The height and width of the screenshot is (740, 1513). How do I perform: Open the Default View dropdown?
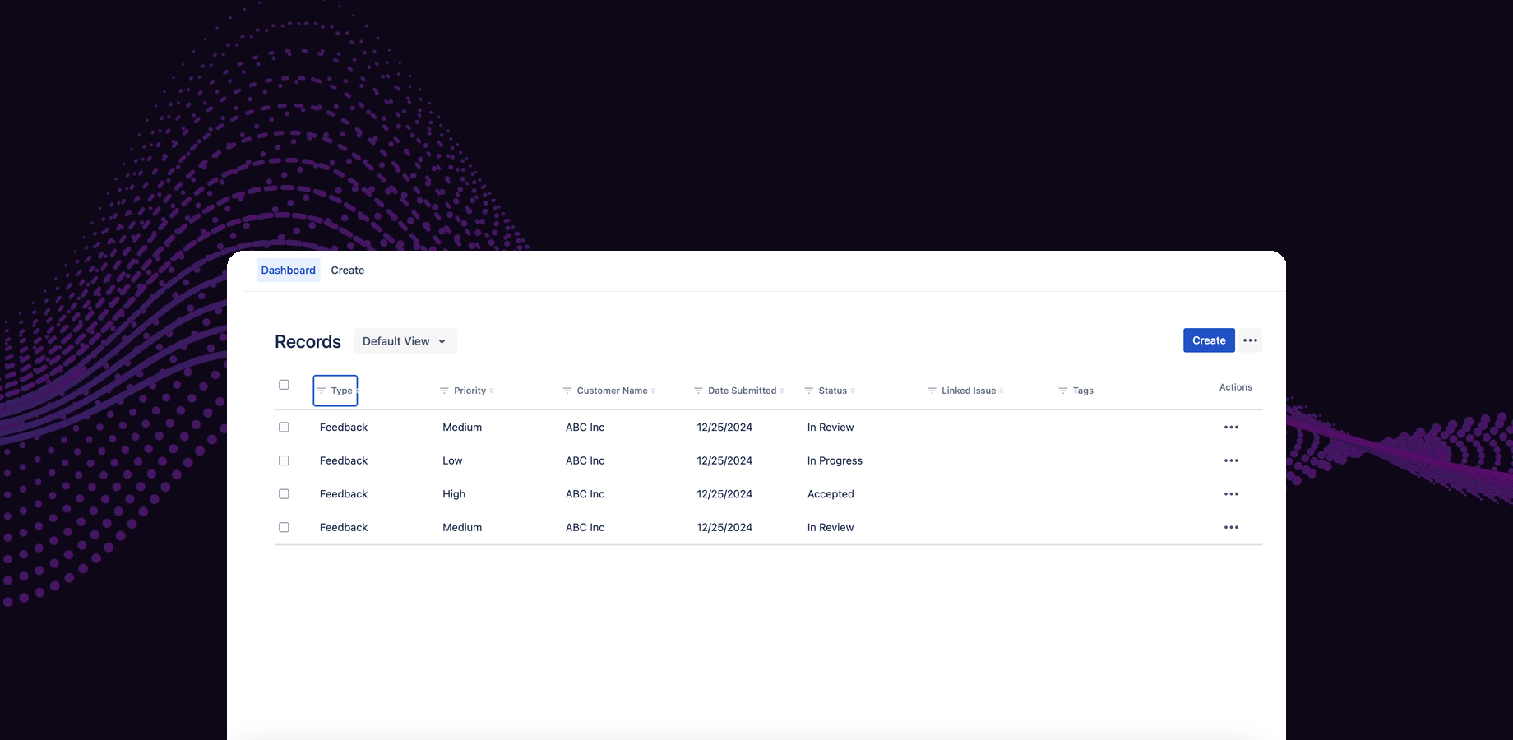pos(405,340)
